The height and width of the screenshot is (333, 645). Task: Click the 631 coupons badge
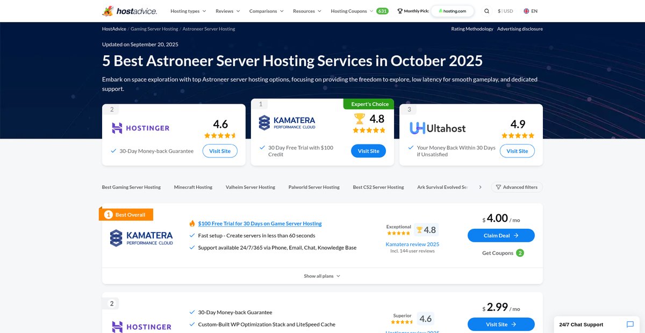pyautogui.click(x=382, y=11)
